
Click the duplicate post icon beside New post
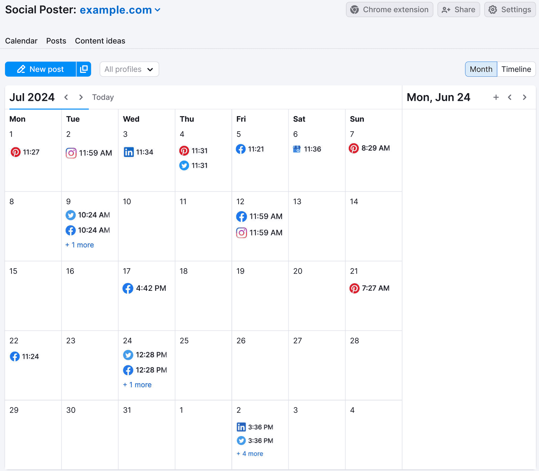click(84, 69)
